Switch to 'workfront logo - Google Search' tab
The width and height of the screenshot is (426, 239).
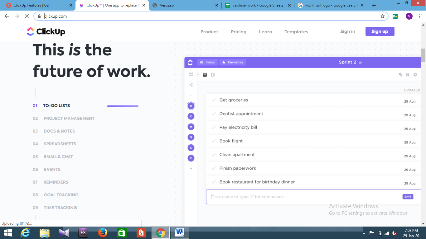coord(330,5)
